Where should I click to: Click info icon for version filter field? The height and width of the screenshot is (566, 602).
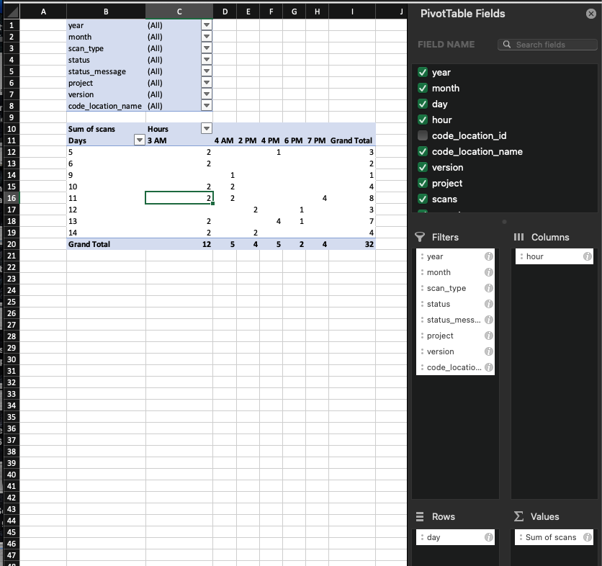[488, 351]
